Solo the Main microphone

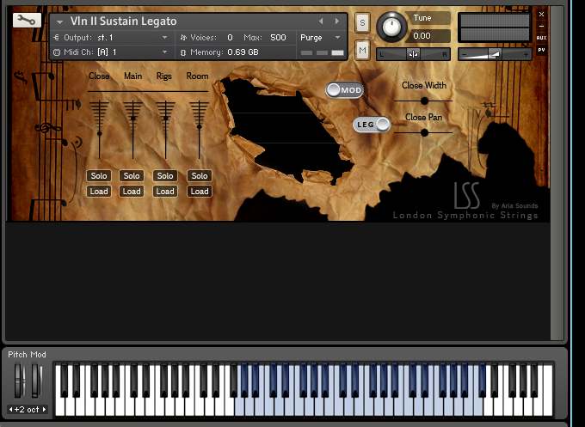132,176
